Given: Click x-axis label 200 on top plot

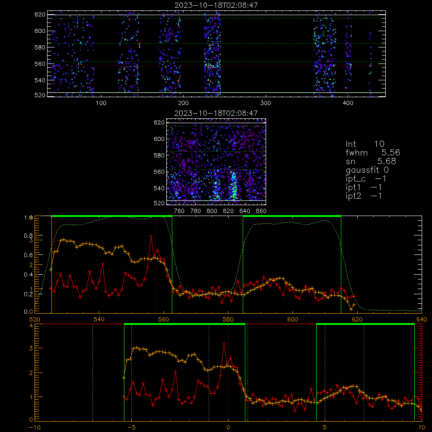Looking at the screenshot, I should pos(183,103).
